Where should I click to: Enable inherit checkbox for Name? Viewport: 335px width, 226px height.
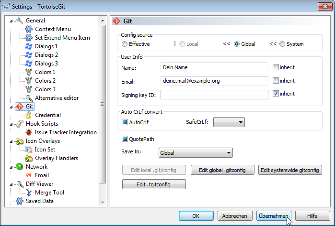click(x=276, y=67)
